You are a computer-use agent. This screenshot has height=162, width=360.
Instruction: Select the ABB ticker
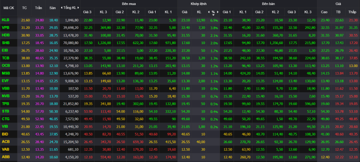point(5,157)
